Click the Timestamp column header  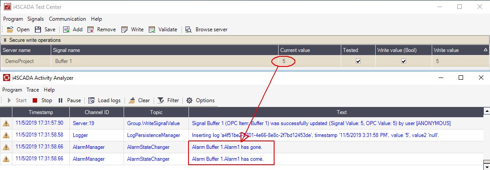tap(41, 112)
